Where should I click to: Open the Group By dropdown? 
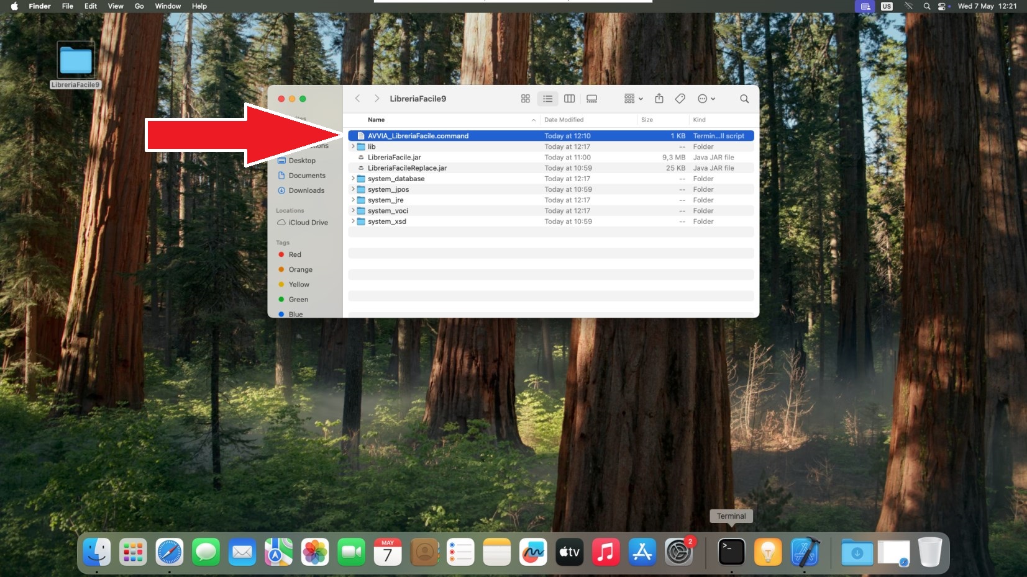tap(633, 99)
